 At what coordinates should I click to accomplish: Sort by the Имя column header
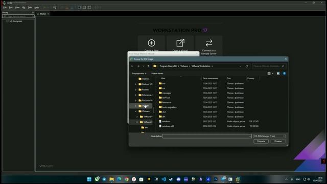[163, 78]
